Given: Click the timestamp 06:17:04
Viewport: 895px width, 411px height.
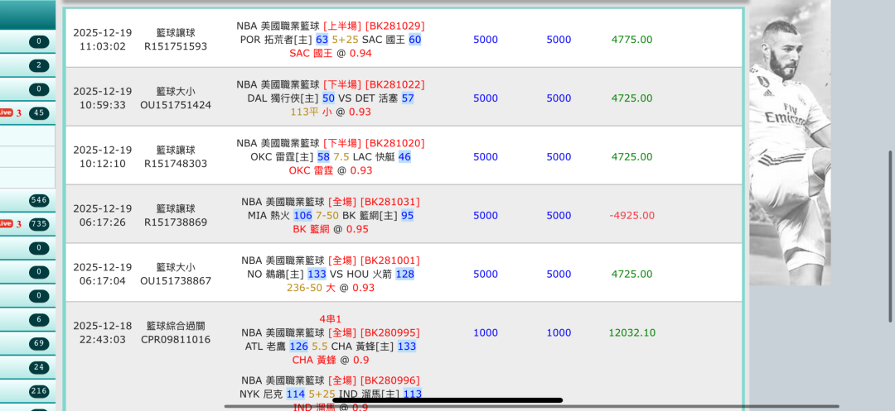Looking at the screenshot, I should (x=103, y=281).
